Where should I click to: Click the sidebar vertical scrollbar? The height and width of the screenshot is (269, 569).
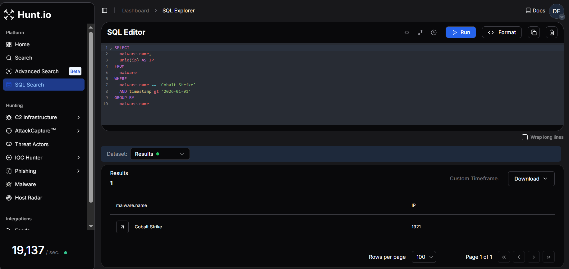coord(91,118)
